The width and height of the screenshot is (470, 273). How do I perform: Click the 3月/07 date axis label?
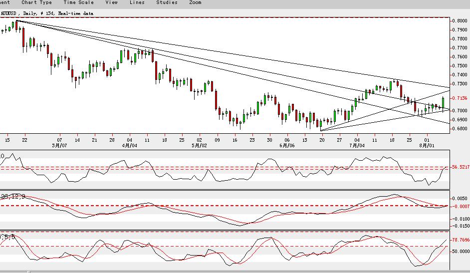pos(59,146)
